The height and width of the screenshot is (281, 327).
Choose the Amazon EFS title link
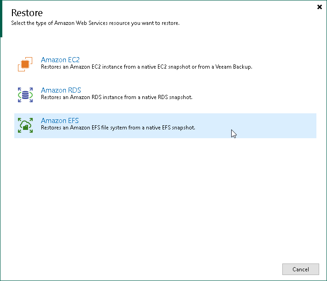pyautogui.click(x=60, y=121)
